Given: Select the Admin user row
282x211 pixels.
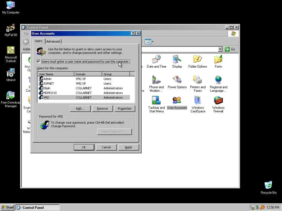Looking at the screenshot, I should [x=84, y=79].
